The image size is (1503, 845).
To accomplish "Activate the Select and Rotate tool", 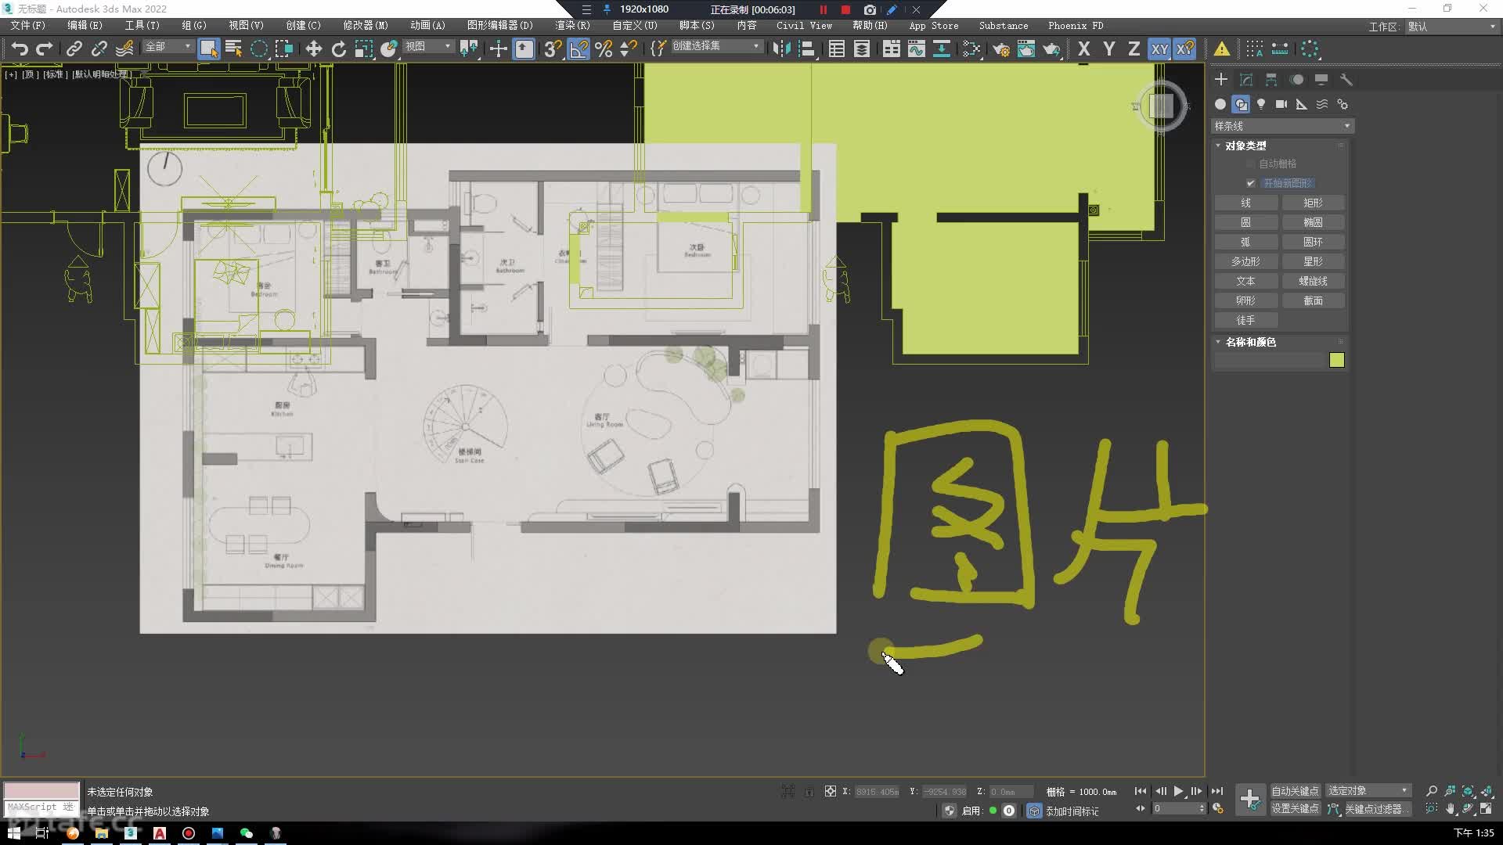I will [x=339, y=49].
